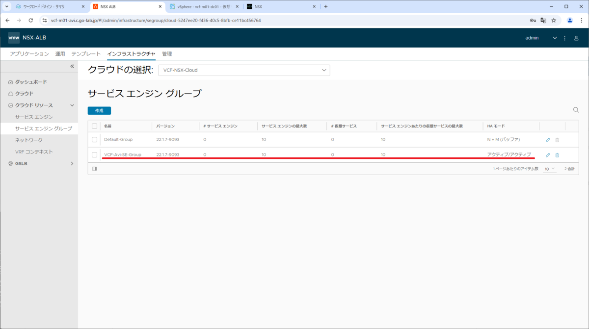Check the Default-Group row checkbox
This screenshot has height=329, width=589.
pos(95,140)
